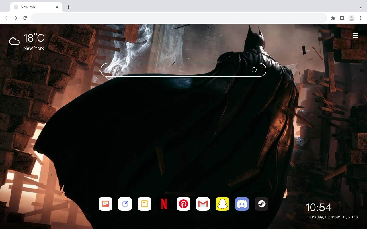The height and width of the screenshot is (229, 367).
Task: Select the New tab tab
Action: point(36,7)
